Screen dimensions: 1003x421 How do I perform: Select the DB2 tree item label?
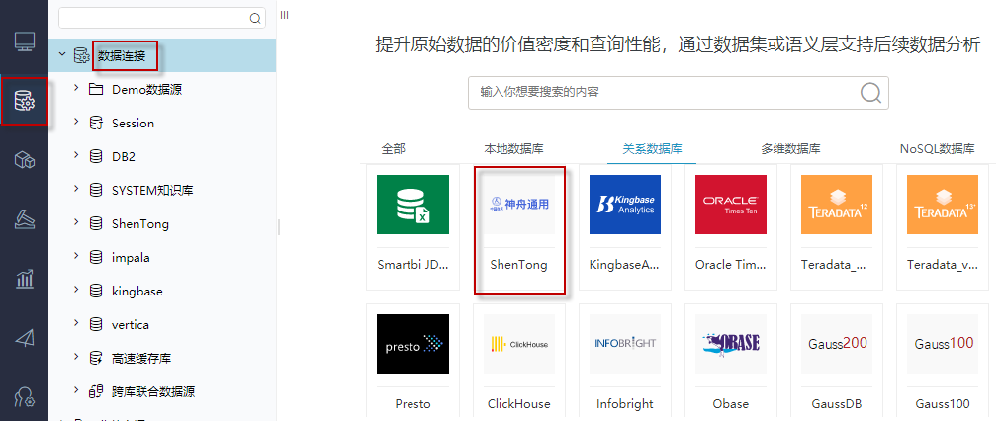tap(124, 156)
